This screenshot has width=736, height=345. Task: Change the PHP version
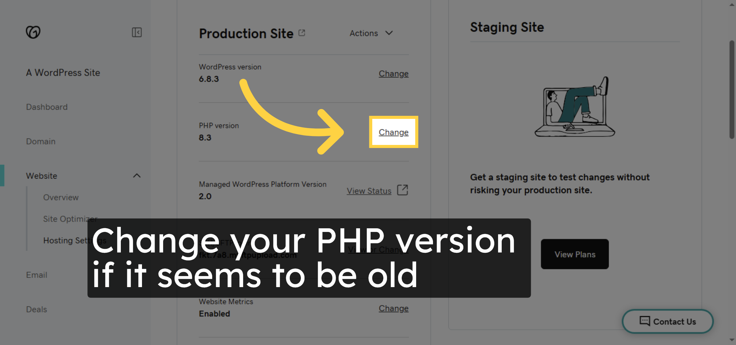pyautogui.click(x=393, y=132)
